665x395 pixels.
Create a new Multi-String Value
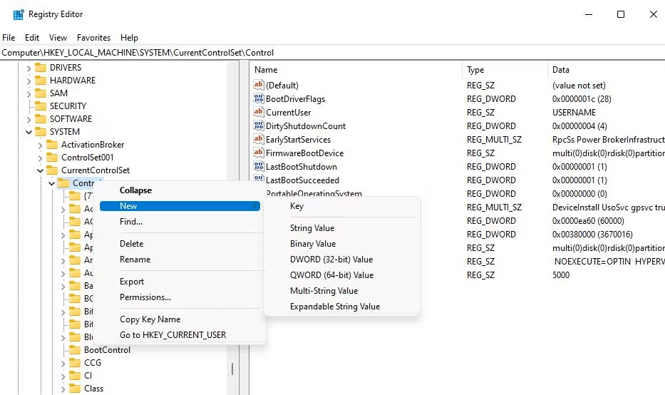pyautogui.click(x=342, y=291)
